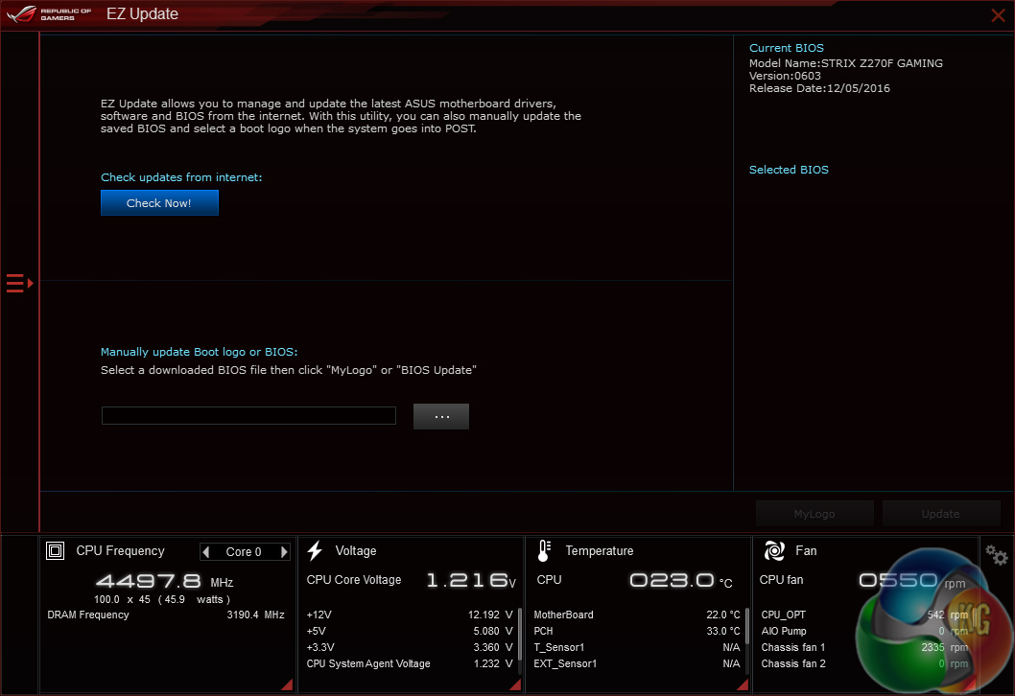The height and width of the screenshot is (696, 1015).
Task: Select next core with right arrow
Action: pyautogui.click(x=284, y=552)
